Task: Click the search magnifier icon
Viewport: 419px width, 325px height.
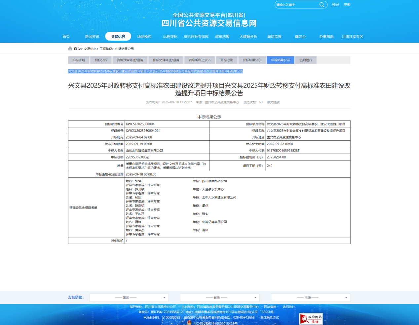Action: pyautogui.click(x=321, y=5)
